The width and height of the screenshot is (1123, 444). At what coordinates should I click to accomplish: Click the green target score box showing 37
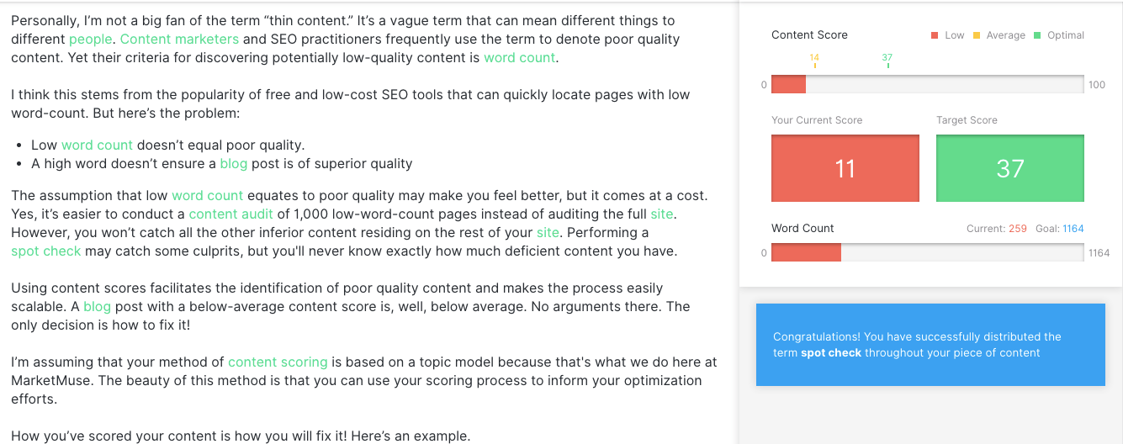(x=1009, y=168)
